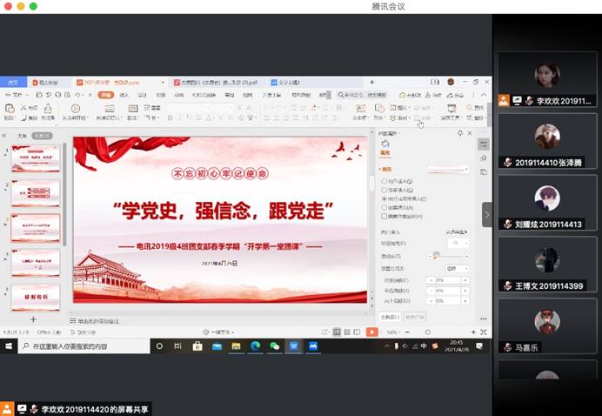Tick the checkbox below the fill options
Screen dimensions: 602x416
click(x=385, y=216)
